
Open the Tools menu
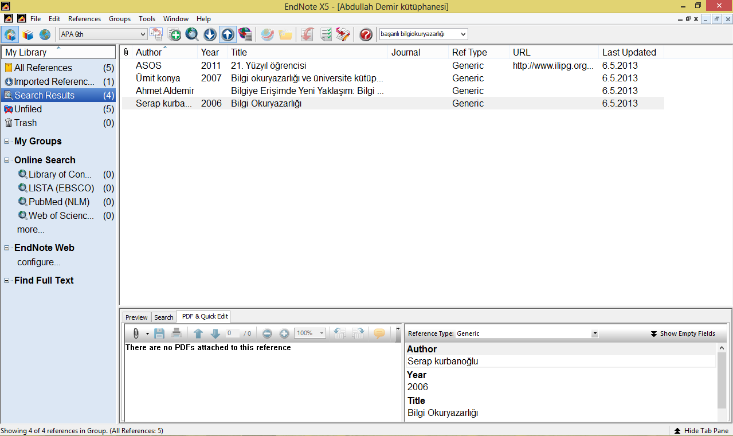pyautogui.click(x=147, y=19)
